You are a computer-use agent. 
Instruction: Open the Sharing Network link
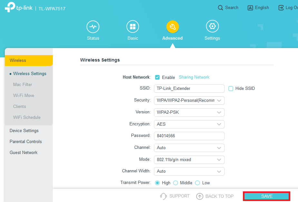tap(194, 77)
